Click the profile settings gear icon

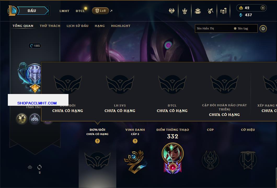click(x=263, y=29)
